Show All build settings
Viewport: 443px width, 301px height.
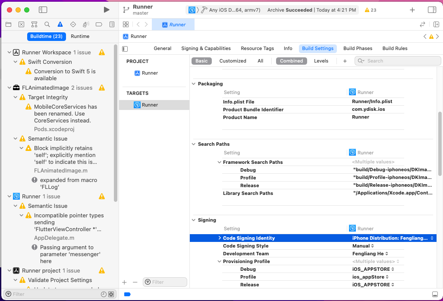click(260, 61)
